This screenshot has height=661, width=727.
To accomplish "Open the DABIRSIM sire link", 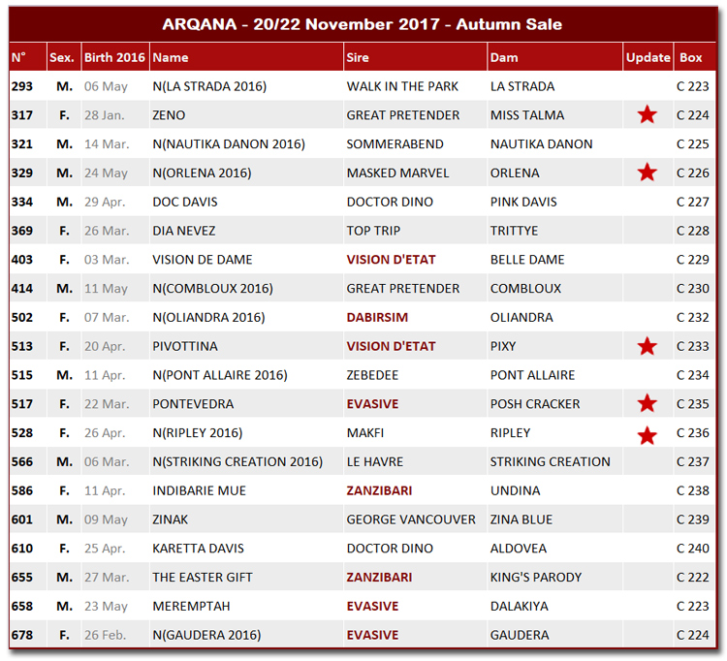I will coord(377,317).
